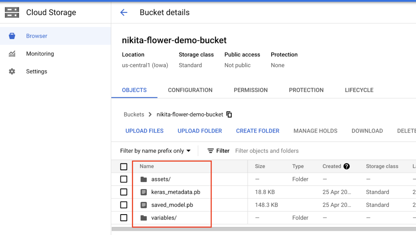Click the help icon next to Created
Image resolution: width=416 pixels, height=235 pixels.
click(x=346, y=166)
